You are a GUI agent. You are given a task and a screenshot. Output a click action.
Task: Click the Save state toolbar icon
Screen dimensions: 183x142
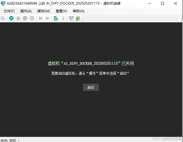[32, 18]
